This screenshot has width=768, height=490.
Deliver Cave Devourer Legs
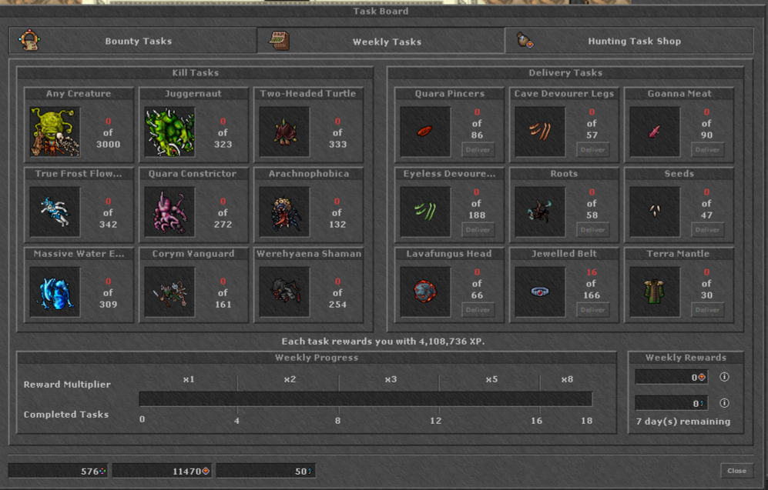coord(592,150)
